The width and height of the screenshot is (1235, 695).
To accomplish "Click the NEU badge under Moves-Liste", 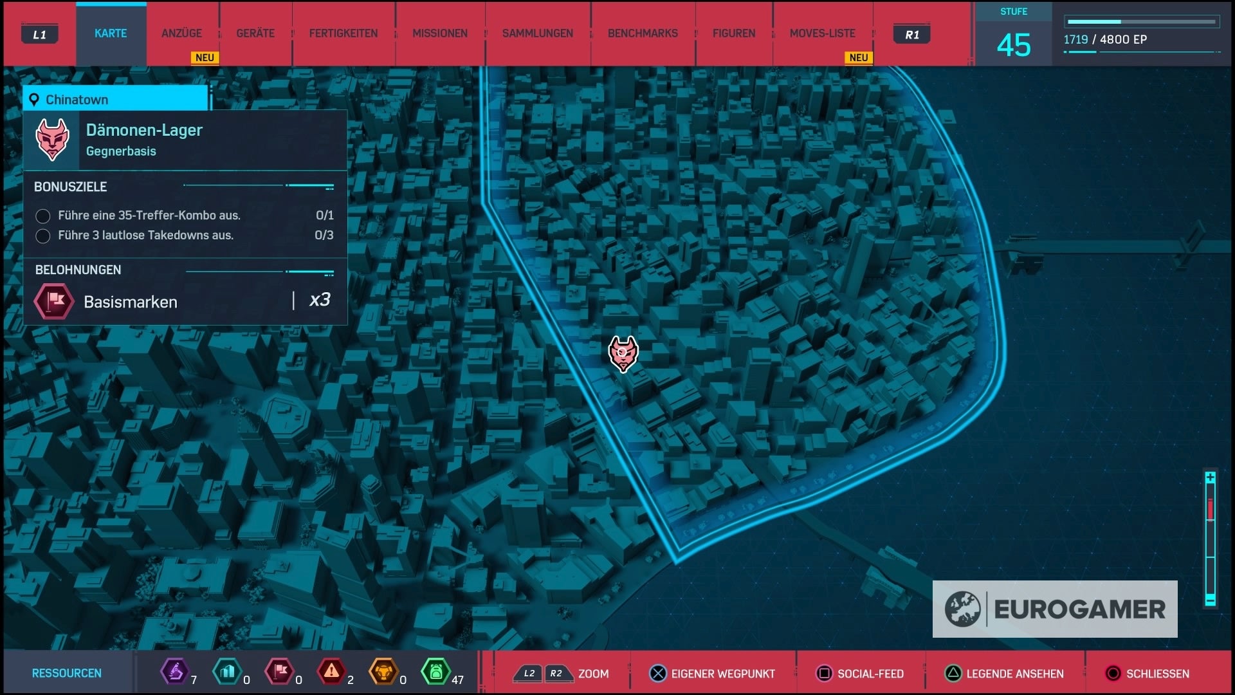I will click(859, 57).
